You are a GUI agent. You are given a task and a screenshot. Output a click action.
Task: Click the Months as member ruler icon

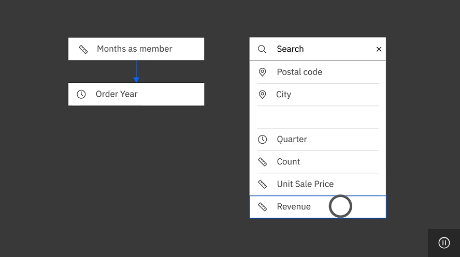(83, 49)
